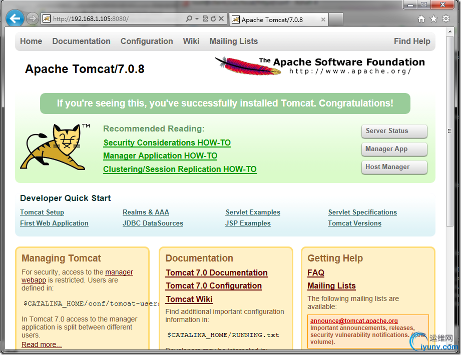Click the Manager App button
The height and width of the screenshot is (355, 461).
[394, 149]
